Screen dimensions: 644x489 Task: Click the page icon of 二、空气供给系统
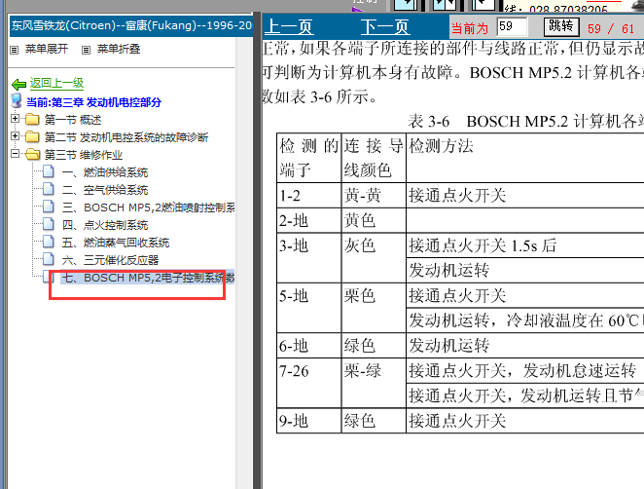(49, 189)
